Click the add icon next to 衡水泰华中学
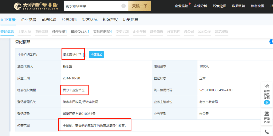Image resolution: width=273 pixels, height=136 pixels. coord(85,55)
